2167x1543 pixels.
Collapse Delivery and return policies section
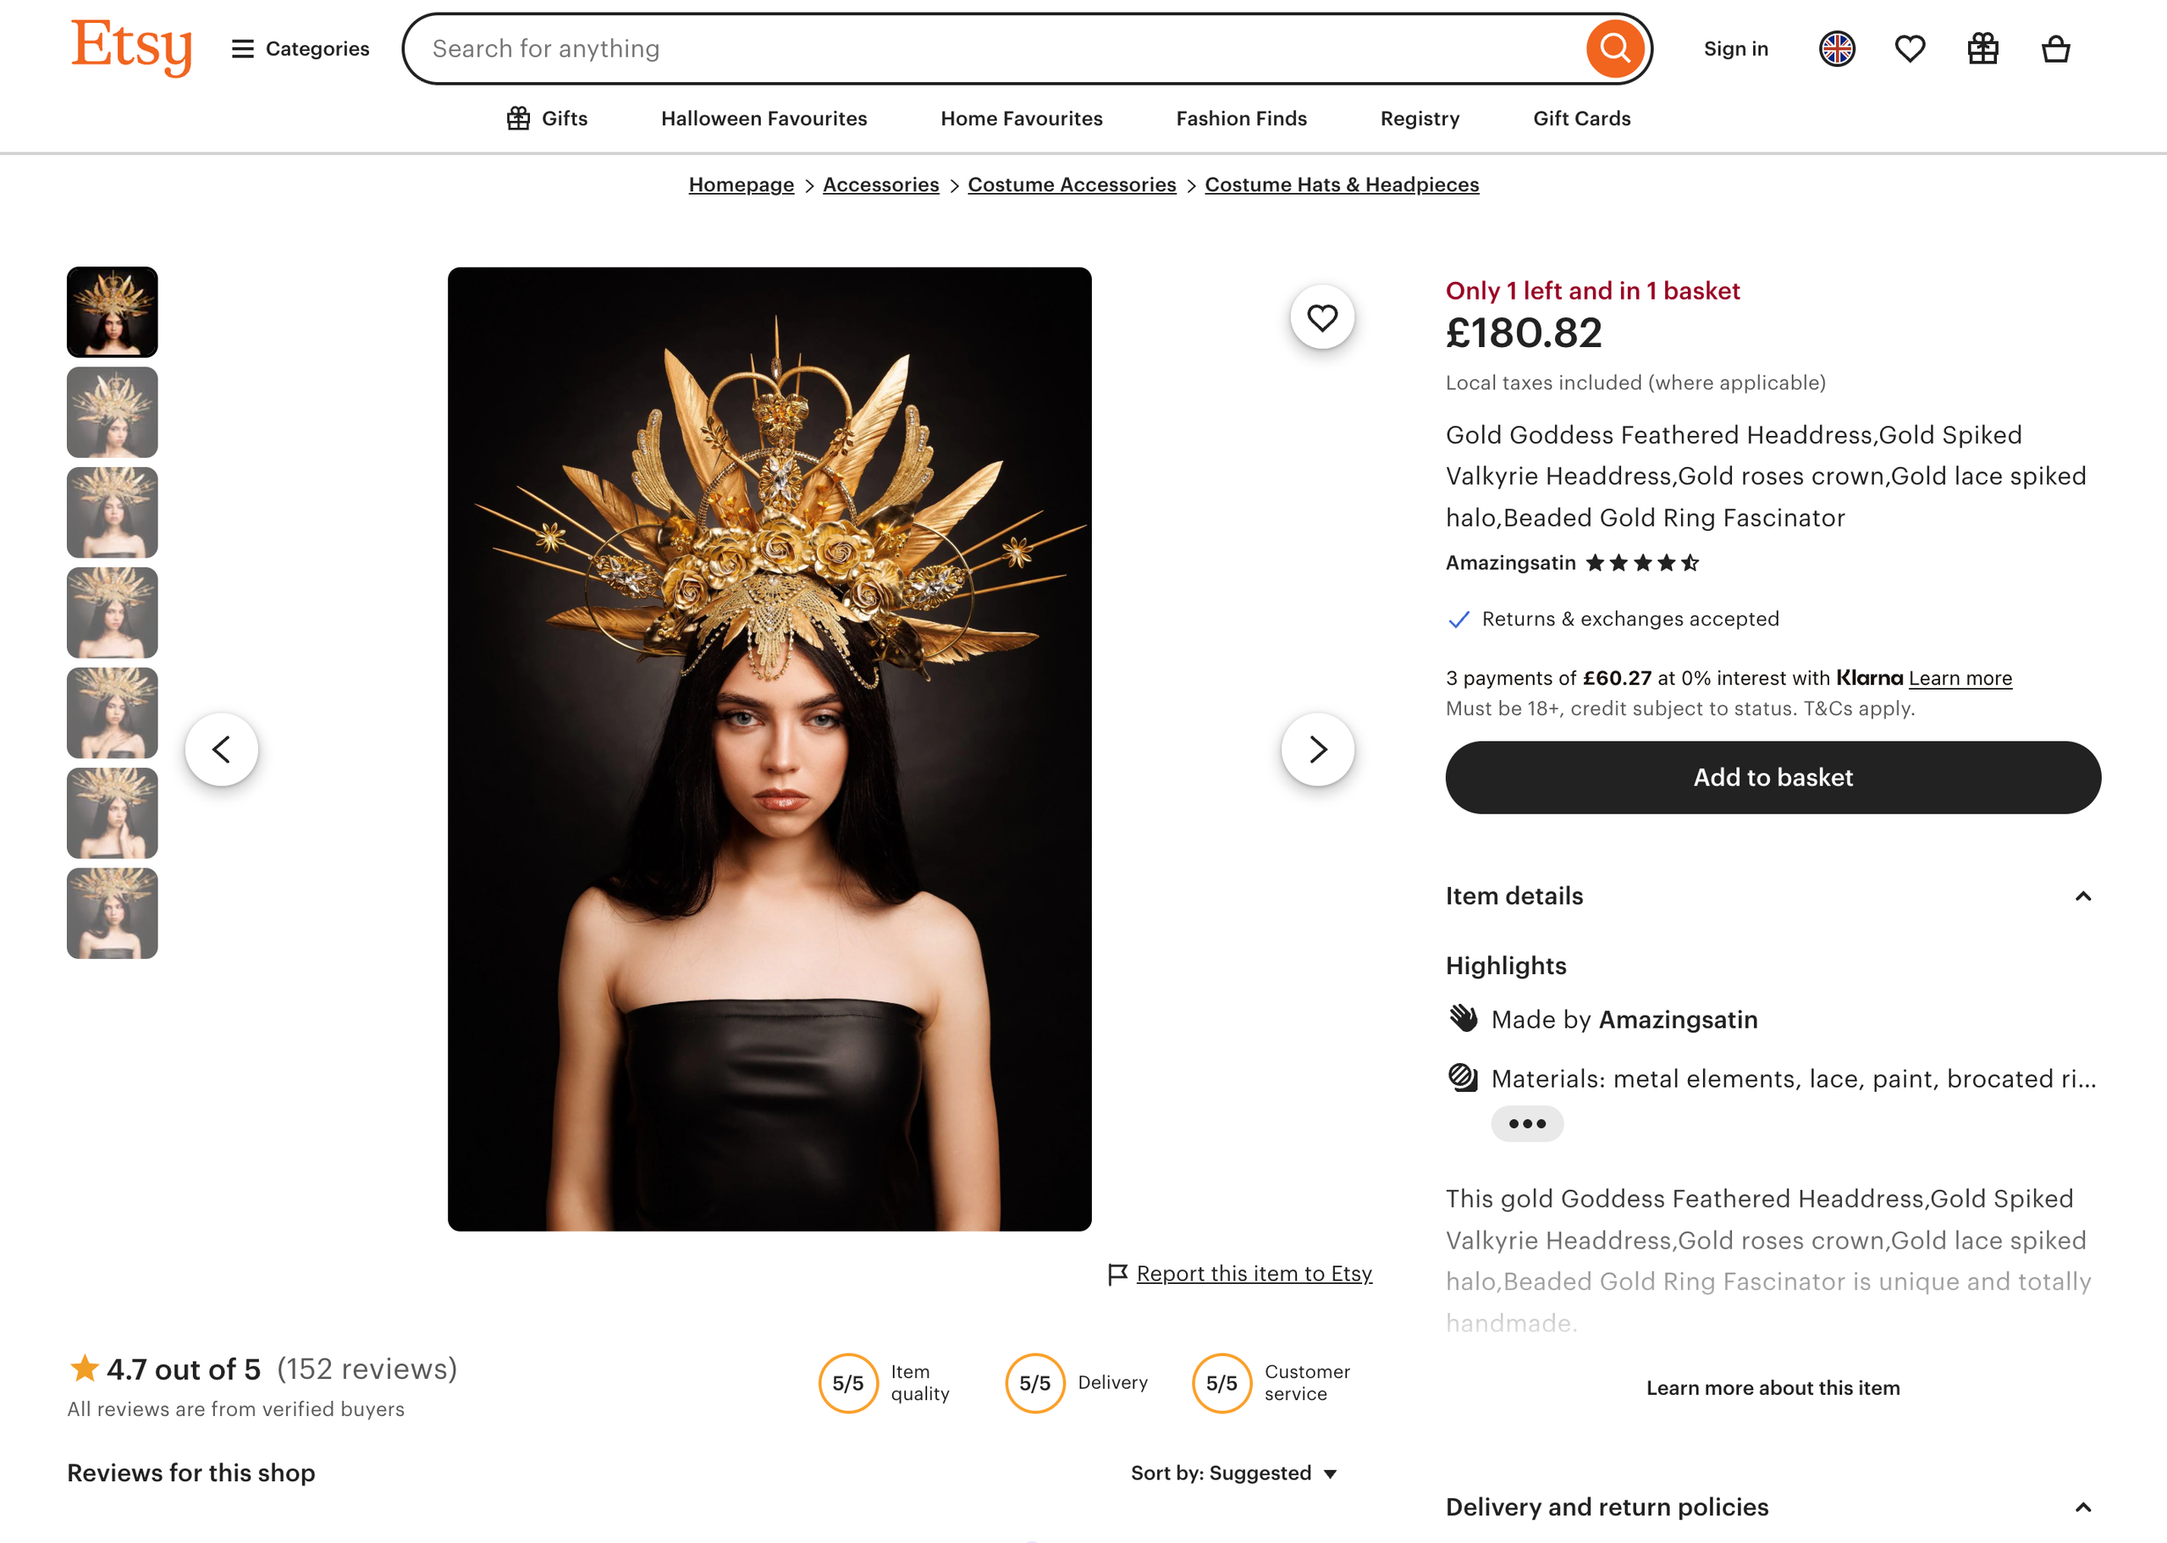pos(2082,1507)
